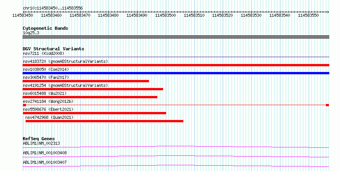This screenshot has width=340, height=171.
Task: Click ruler position 114583480
Action: point(108,15)
